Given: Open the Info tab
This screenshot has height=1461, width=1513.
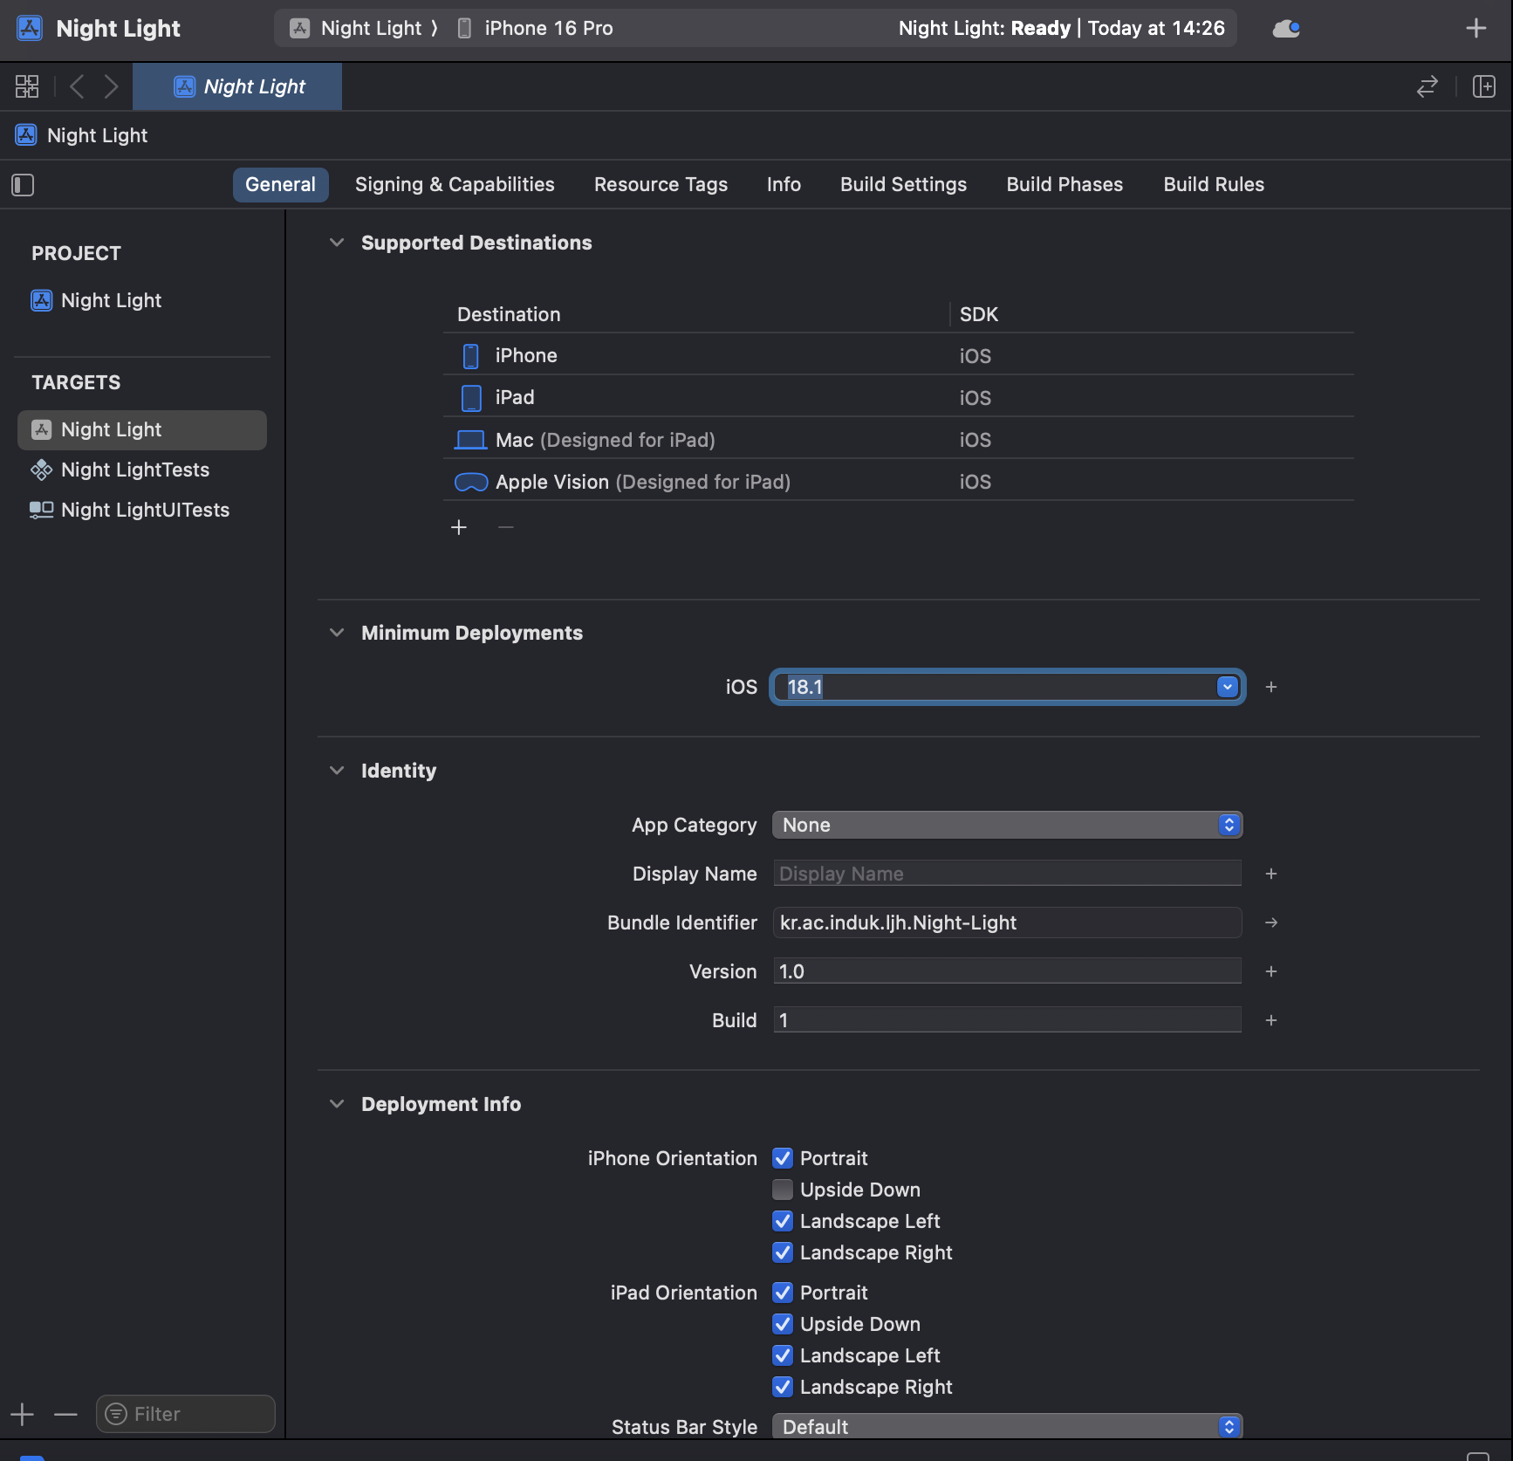Looking at the screenshot, I should tap(784, 185).
